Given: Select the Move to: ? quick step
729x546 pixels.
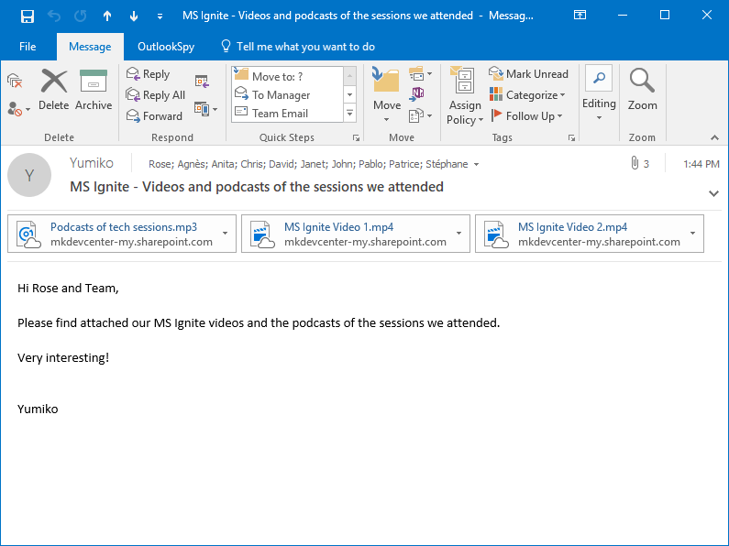Looking at the screenshot, I should click(x=288, y=76).
